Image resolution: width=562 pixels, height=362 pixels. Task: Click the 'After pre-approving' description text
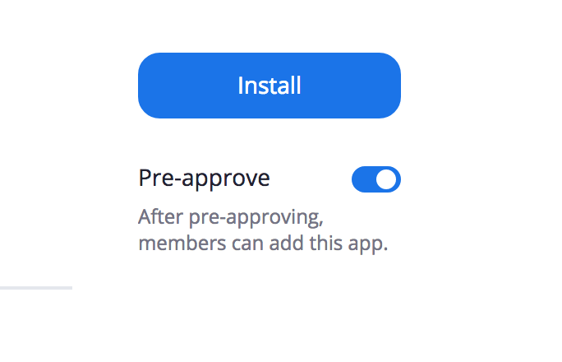click(x=231, y=217)
